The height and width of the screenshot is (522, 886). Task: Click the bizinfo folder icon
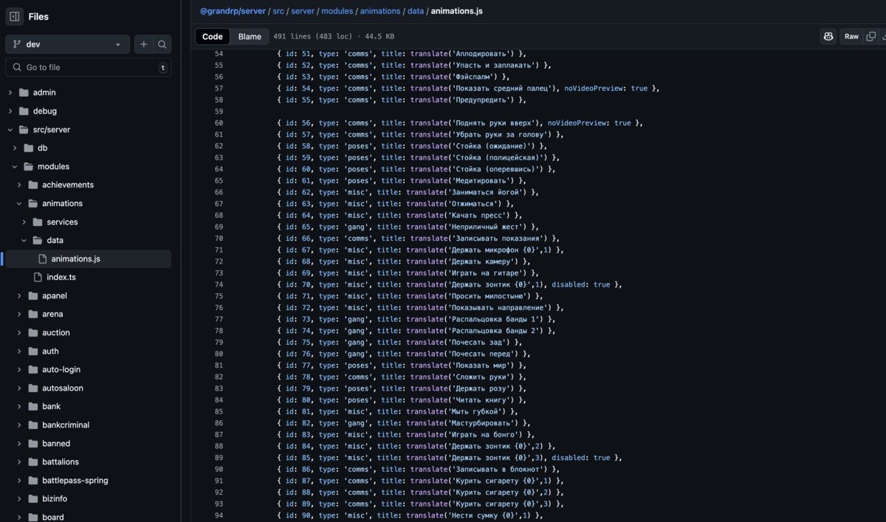tap(32, 498)
